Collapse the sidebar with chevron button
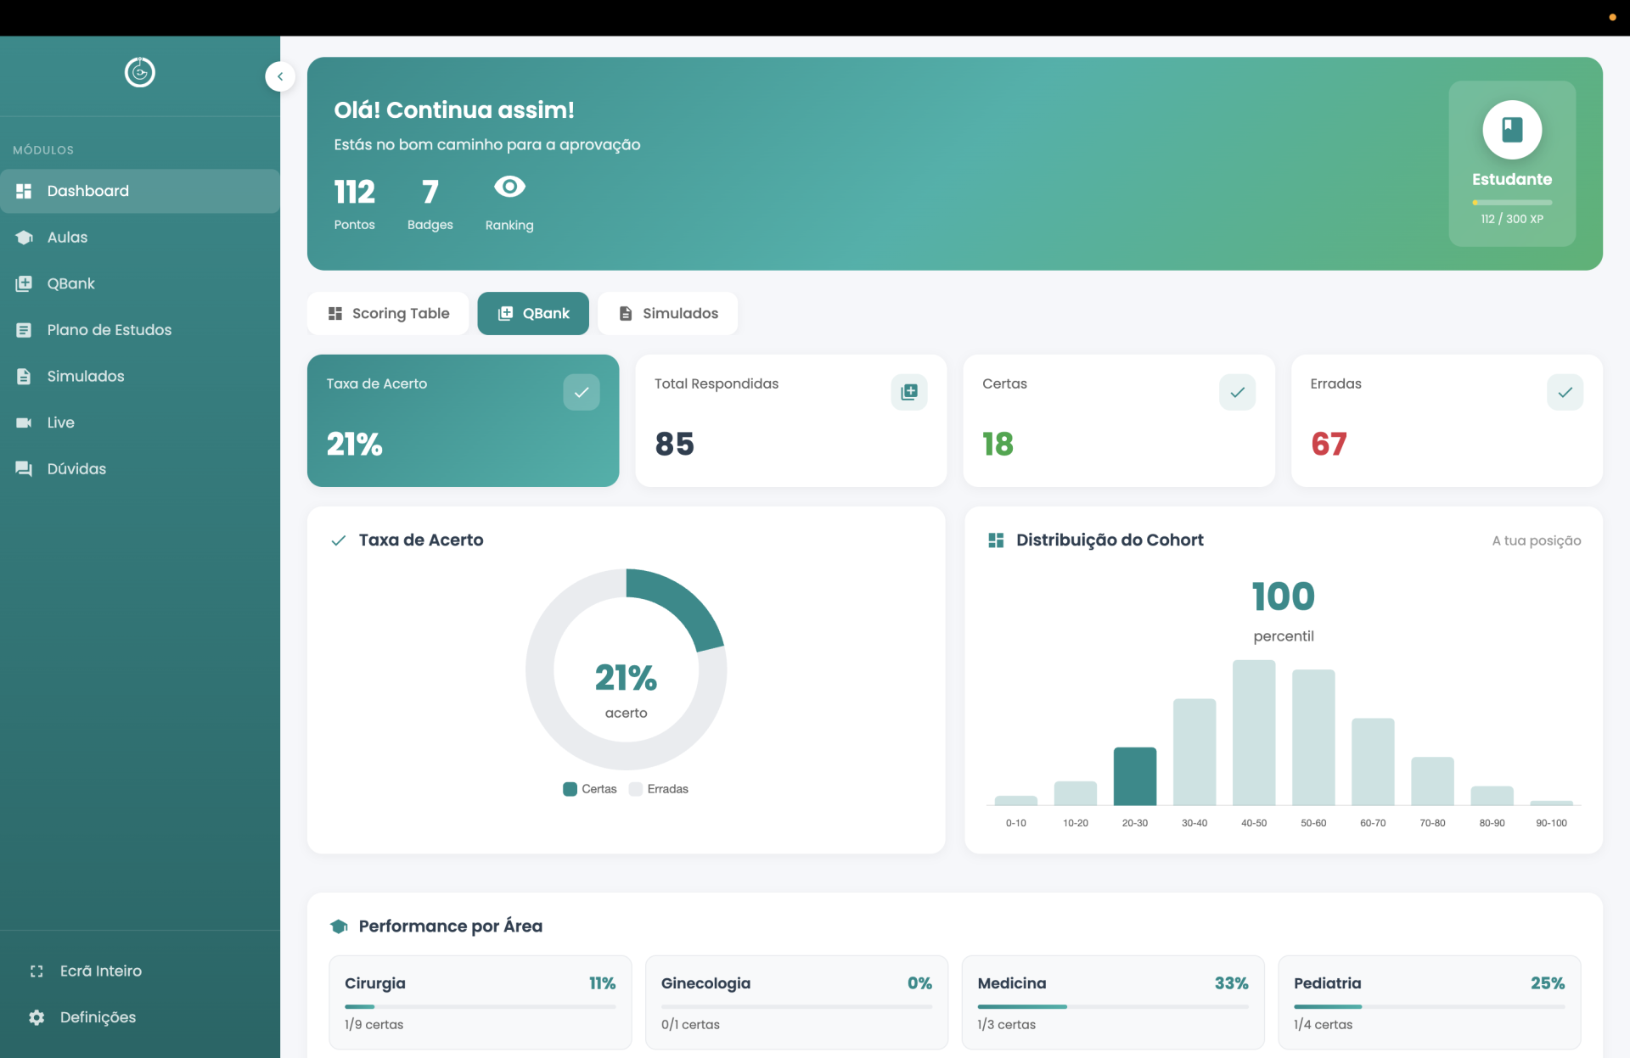Image resolution: width=1630 pixels, height=1058 pixels. [280, 76]
